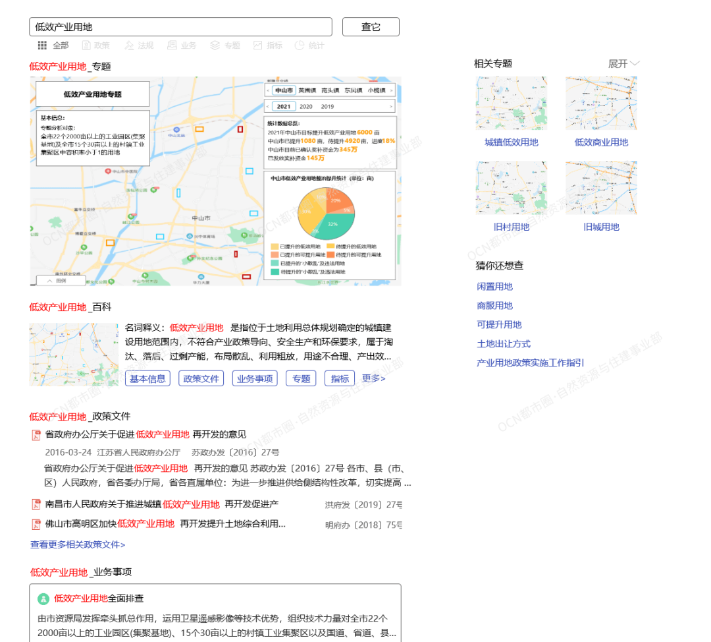Select the 指标 chart icon filter
711x642 pixels.
tap(257, 45)
